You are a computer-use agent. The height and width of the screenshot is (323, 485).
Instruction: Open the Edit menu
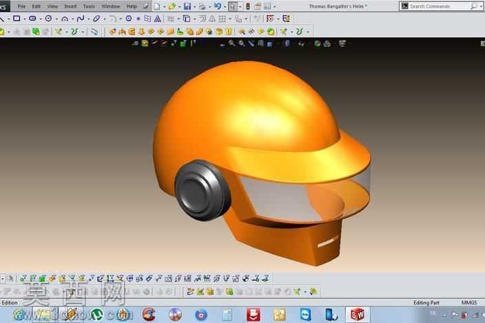click(x=37, y=6)
